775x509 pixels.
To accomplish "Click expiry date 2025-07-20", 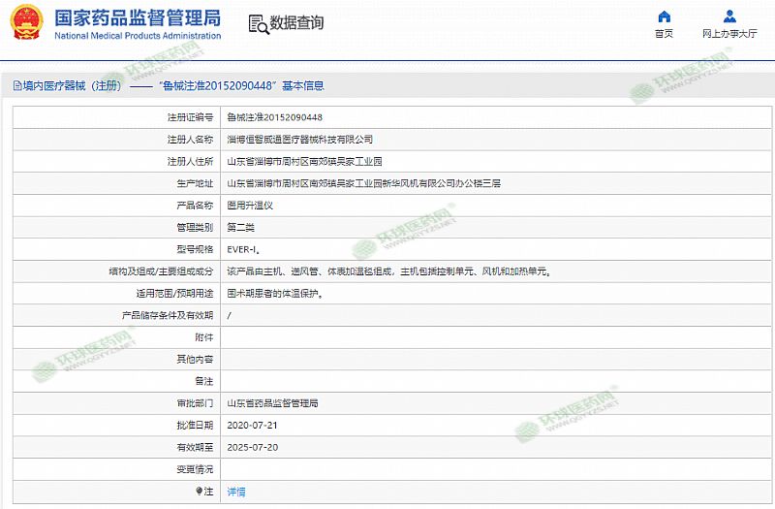I will click(x=252, y=447).
